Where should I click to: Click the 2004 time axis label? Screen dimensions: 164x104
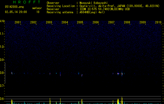tap(65, 22)
